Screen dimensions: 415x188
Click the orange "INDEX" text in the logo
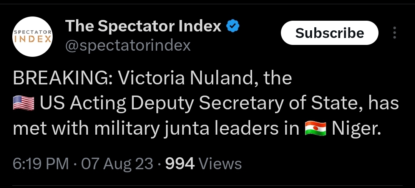tap(33, 39)
